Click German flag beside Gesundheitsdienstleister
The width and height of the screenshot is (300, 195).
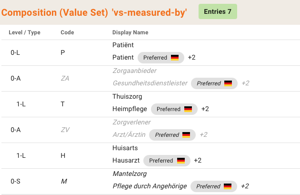click(228, 83)
